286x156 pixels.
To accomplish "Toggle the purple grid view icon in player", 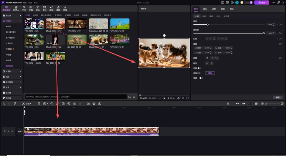I will 183,98.
